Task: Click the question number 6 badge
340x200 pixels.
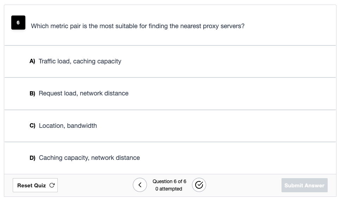Action: (18, 23)
